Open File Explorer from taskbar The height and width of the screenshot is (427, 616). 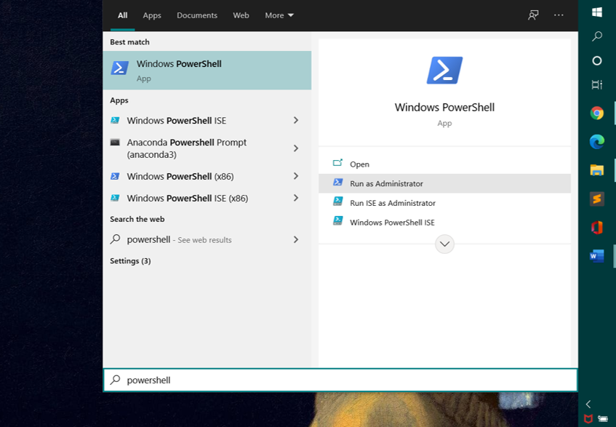click(x=597, y=170)
